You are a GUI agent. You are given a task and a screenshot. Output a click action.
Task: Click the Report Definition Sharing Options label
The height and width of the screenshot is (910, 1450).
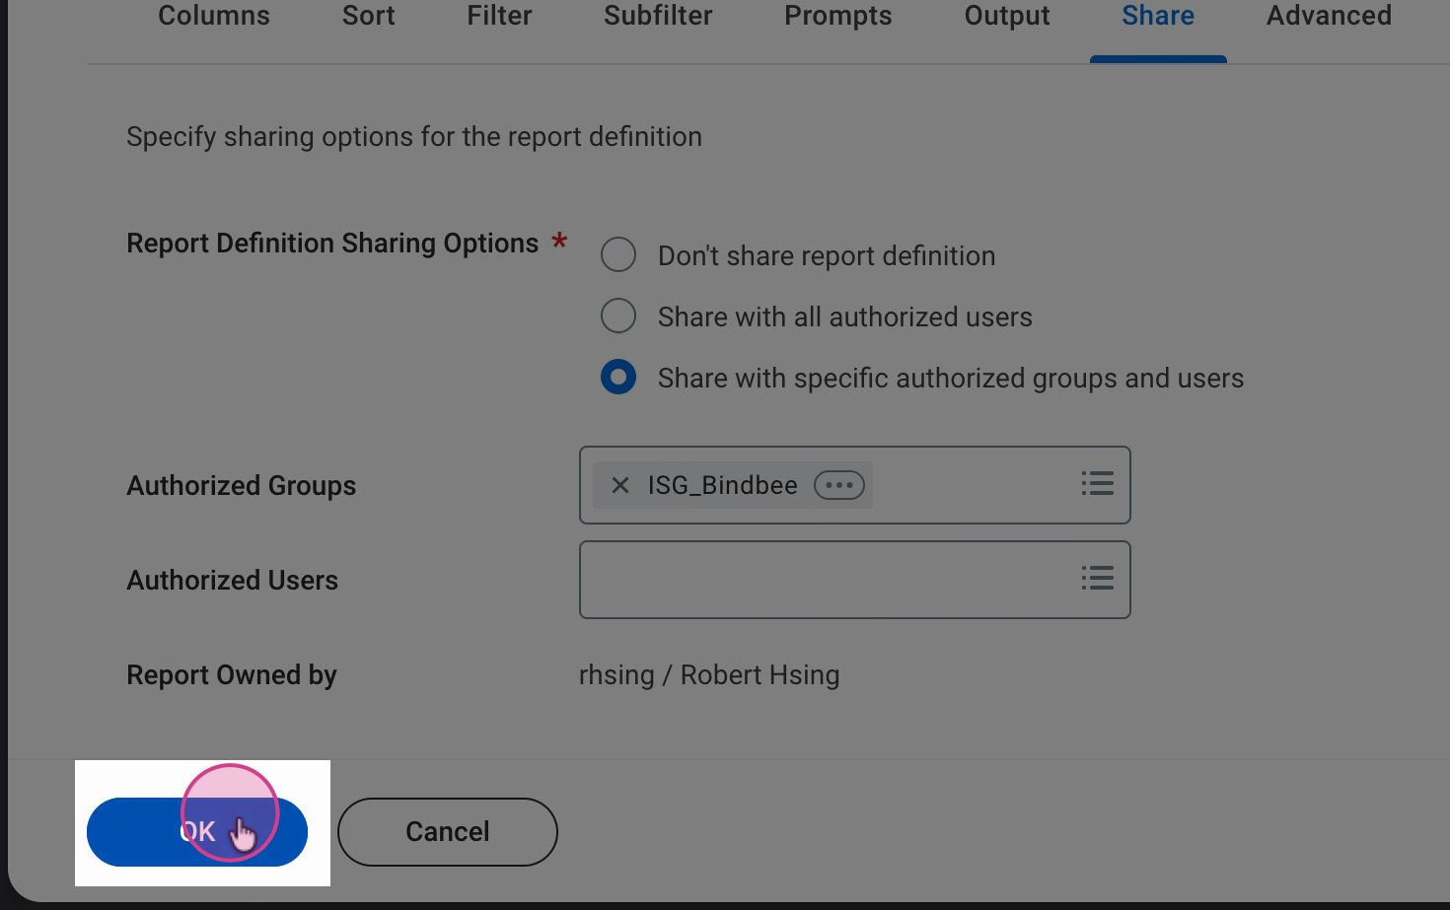[x=332, y=244]
